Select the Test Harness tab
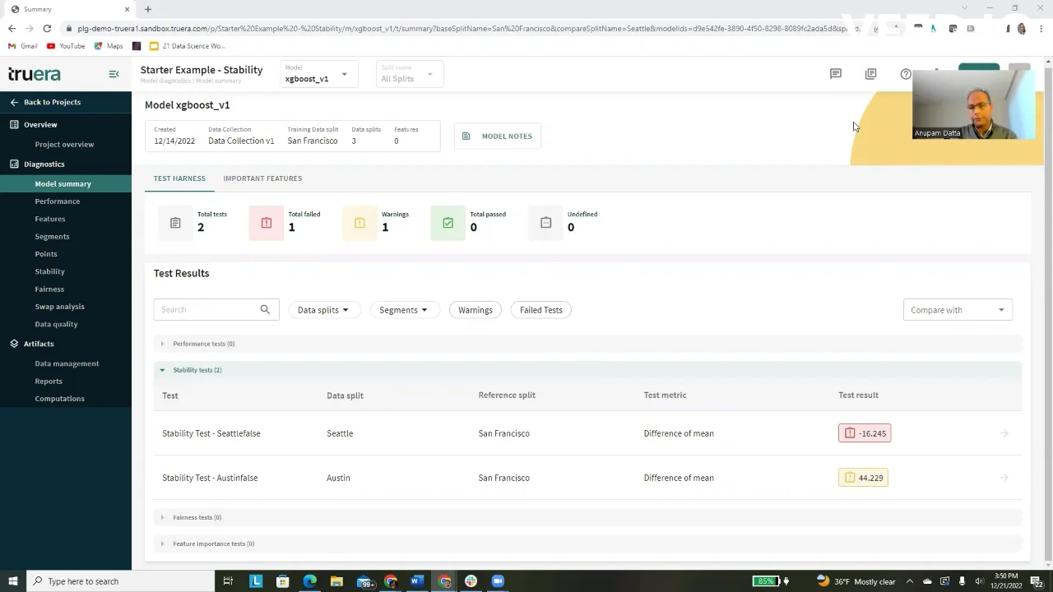The image size is (1053, 592). pos(179,178)
